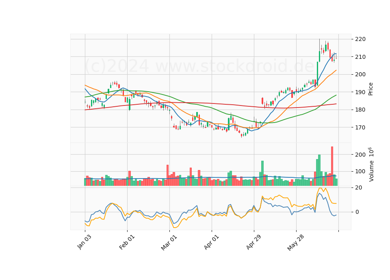
Task: Click the 100 volume axis value
Action: 360,171
